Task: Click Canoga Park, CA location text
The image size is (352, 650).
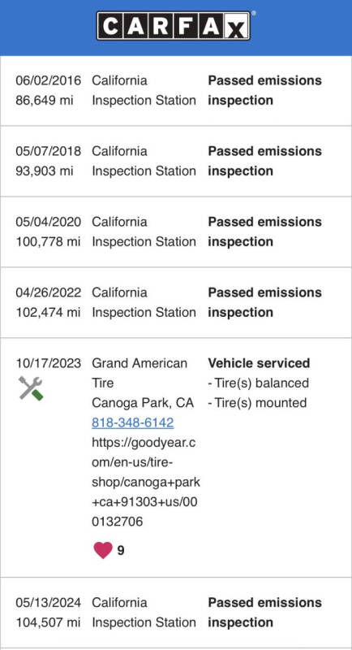Action: pyautogui.click(x=143, y=403)
